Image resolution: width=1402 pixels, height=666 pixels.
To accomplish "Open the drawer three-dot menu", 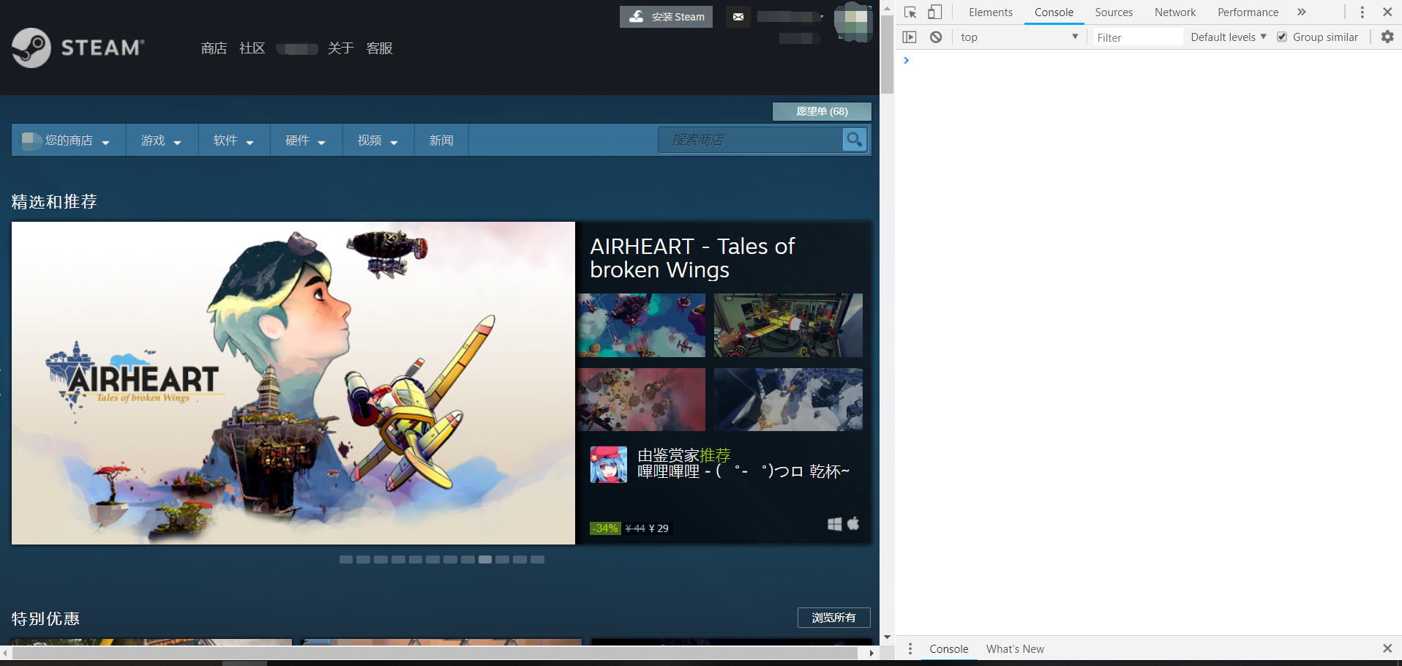I will coord(910,649).
